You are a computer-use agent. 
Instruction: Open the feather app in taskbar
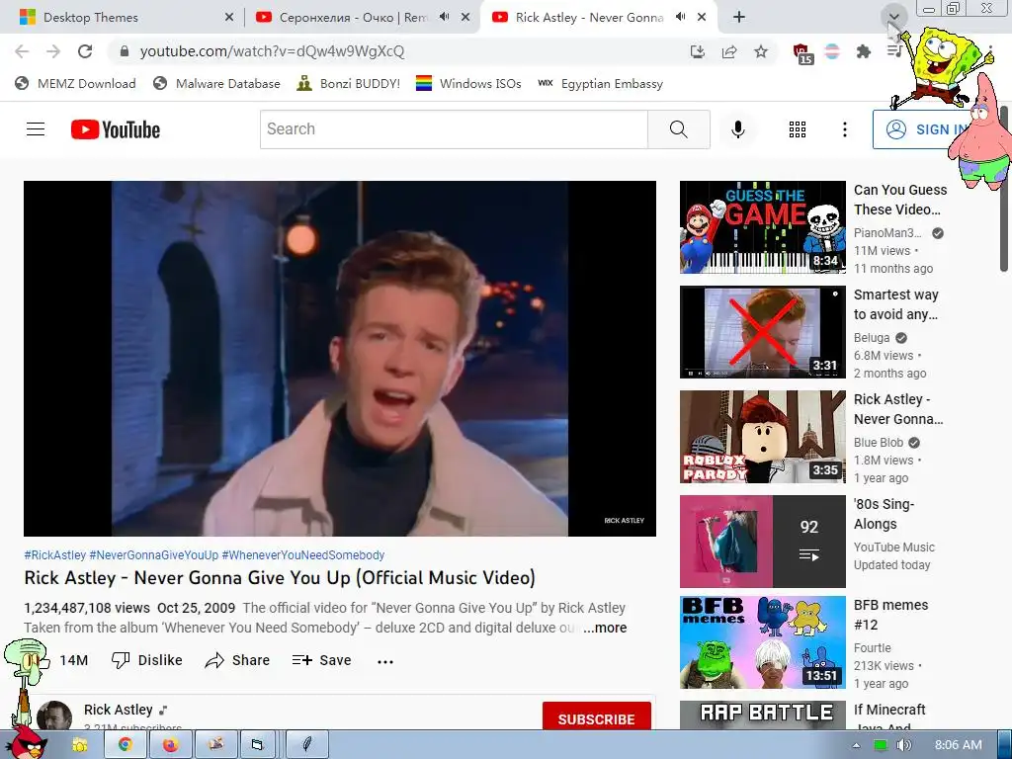pyautogui.click(x=306, y=745)
